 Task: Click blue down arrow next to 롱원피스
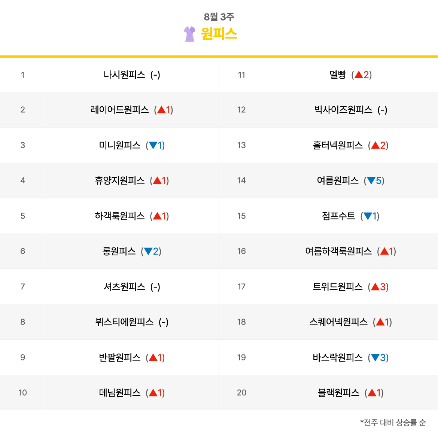148,251
